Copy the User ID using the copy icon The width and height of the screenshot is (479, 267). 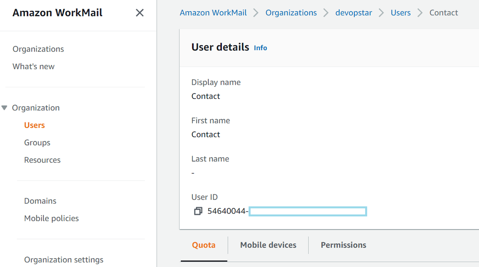[x=198, y=211]
